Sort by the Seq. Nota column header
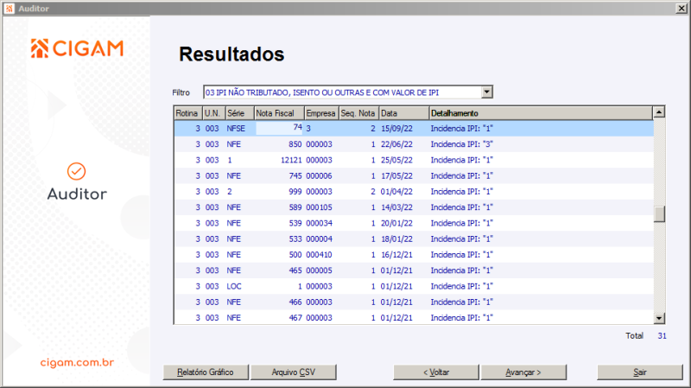This screenshot has width=691, height=388. [359, 113]
